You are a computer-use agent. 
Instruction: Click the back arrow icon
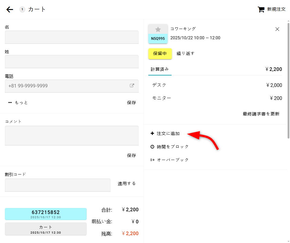pyautogui.click(x=10, y=10)
